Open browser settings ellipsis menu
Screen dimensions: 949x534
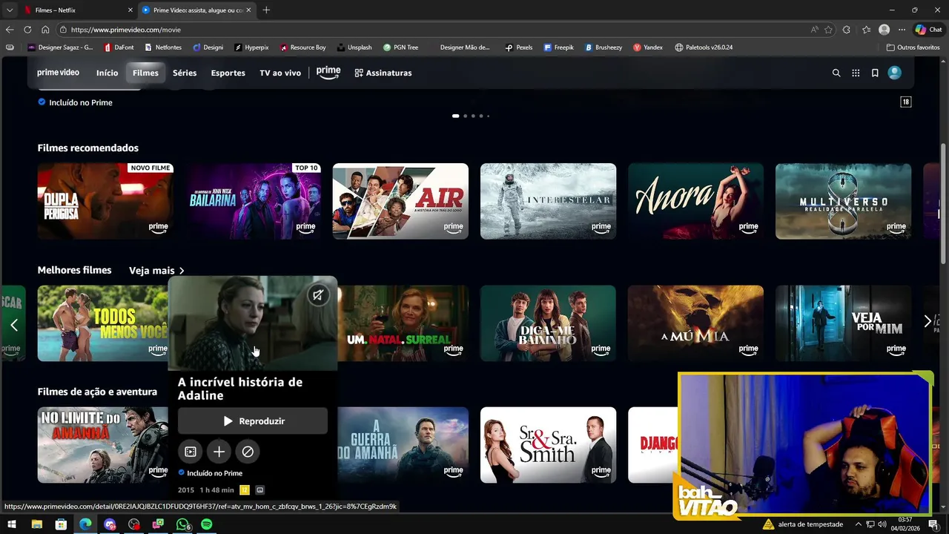902,30
